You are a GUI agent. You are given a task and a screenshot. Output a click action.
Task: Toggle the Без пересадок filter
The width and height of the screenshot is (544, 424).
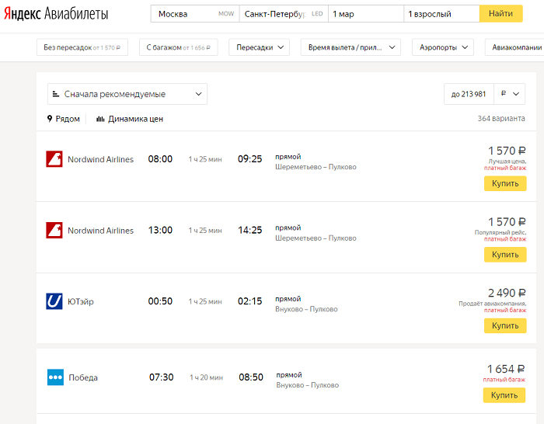[x=82, y=47]
